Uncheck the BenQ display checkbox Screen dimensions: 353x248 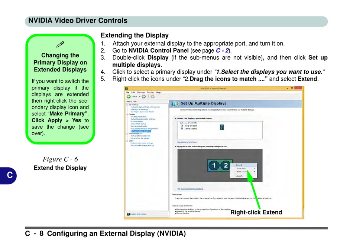182,126
